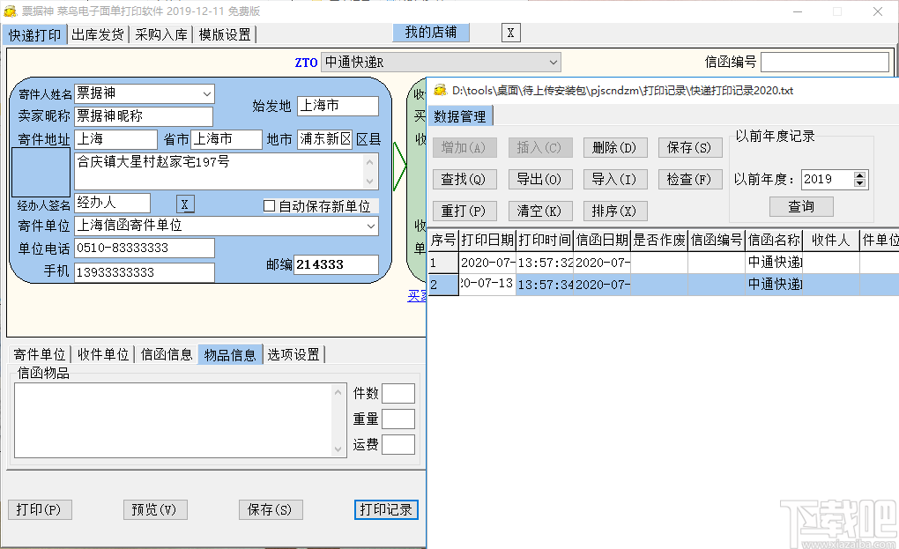Switch to the 收件单位 bottom tab
This screenshot has height=549, width=899.
(103, 355)
